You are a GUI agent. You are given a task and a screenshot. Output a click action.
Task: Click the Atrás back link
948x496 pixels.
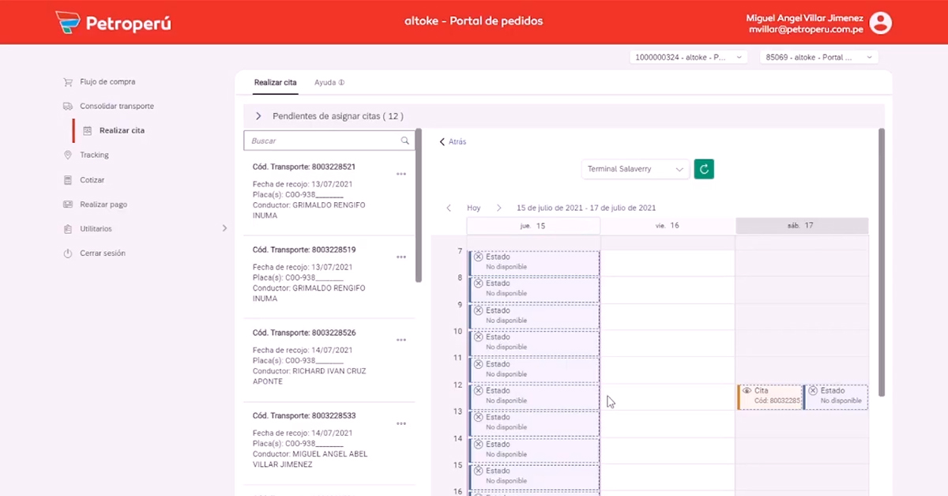pos(453,142)
